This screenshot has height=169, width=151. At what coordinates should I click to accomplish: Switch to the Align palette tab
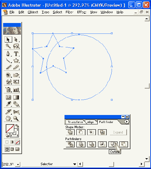tap(91, 122)
